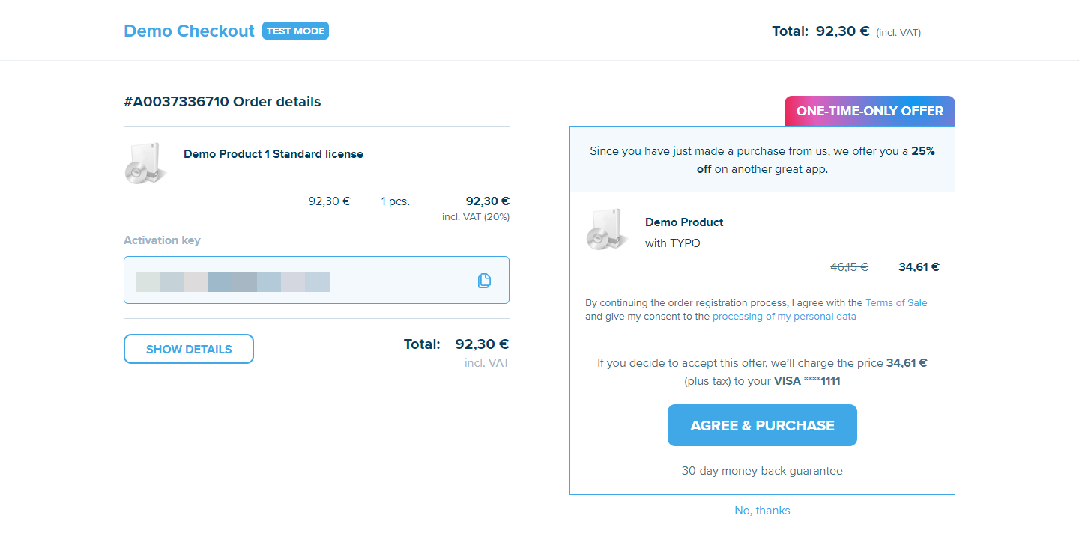The width and height of the screenshot is (1079, 533).
Task: Click the order details heading #A0037336710
Action: 222,102
